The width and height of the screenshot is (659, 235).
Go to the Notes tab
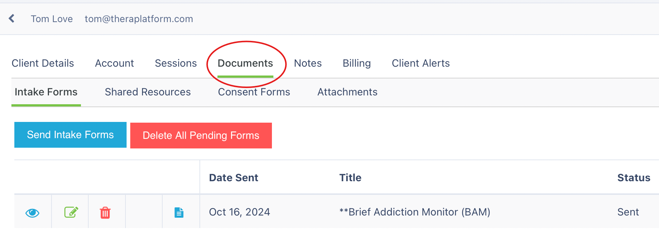pos(308,63)
